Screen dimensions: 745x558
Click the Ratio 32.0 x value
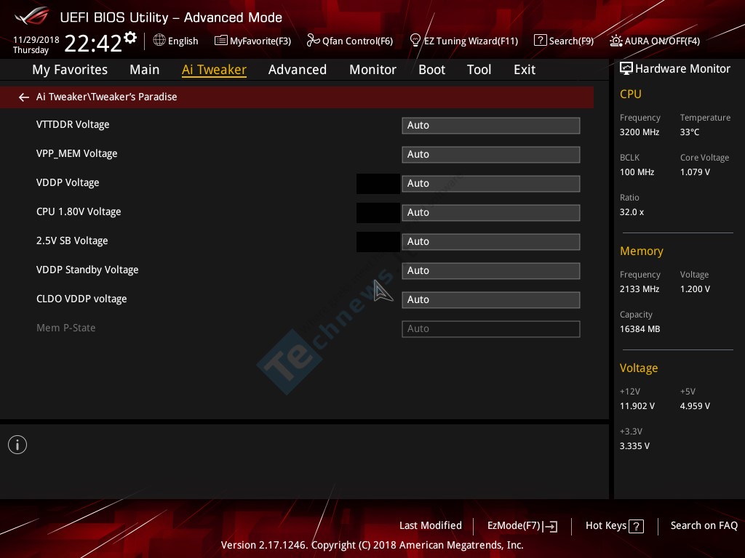[x=632, y=212]
